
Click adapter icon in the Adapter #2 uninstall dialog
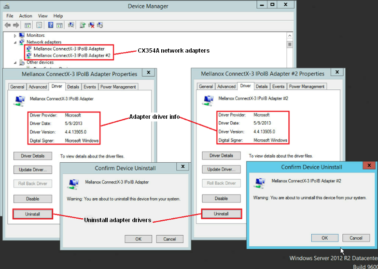(x=260, y=183)
